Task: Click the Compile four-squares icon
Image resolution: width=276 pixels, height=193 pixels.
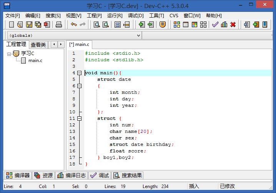Action: [x=177, y=25]
